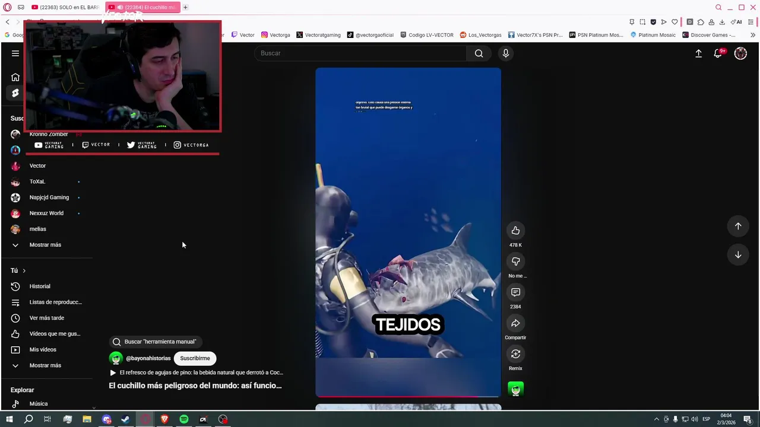
Task: Open Napjcjd Gaming subscription channel
Action: (49, 197)
